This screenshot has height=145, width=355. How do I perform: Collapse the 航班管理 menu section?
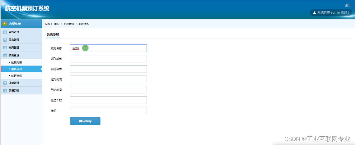point(21,55)
